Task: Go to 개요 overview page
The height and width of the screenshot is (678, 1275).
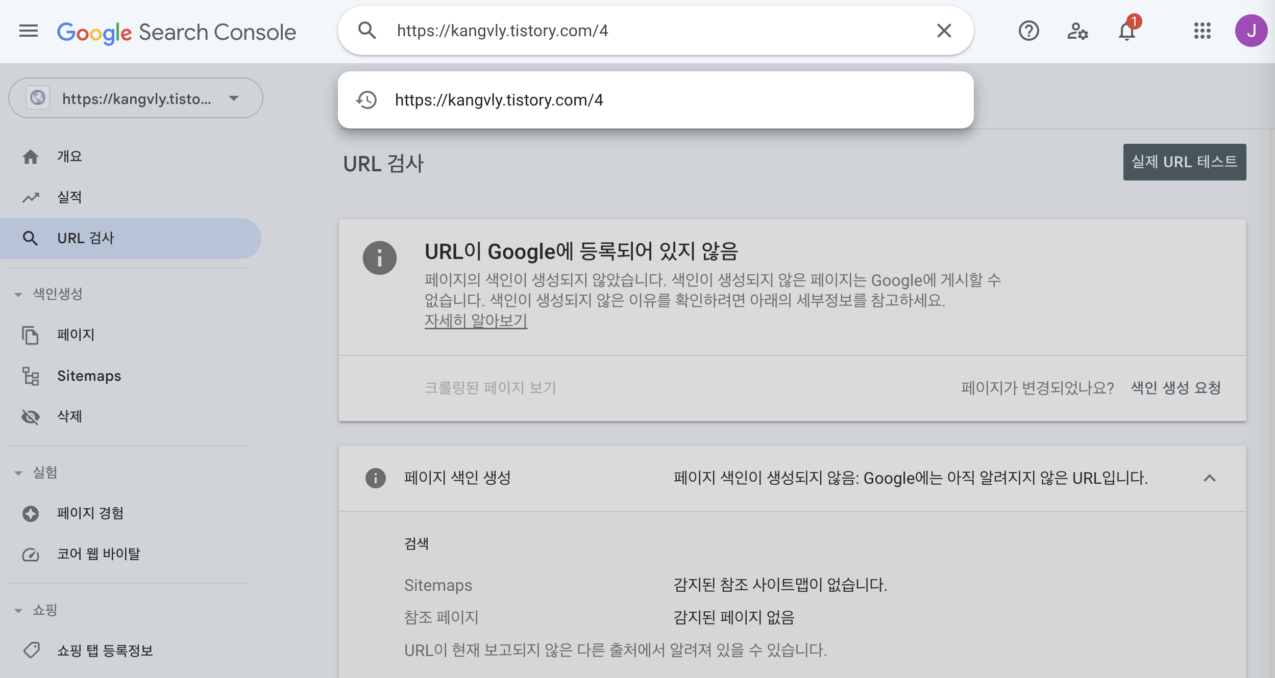Action: click(x=131, y=157)
